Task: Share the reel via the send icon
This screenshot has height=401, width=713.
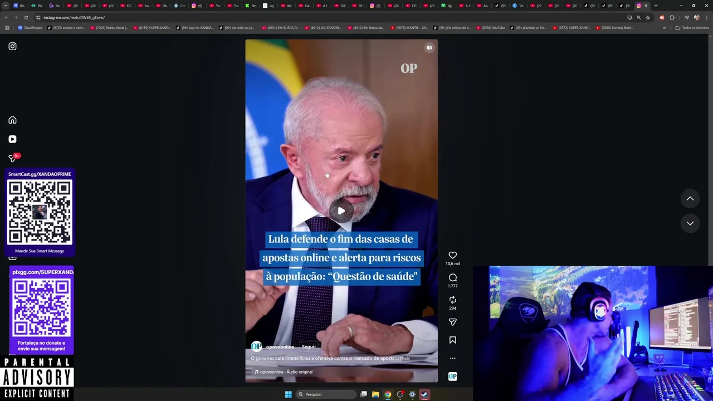Action: 453,322
